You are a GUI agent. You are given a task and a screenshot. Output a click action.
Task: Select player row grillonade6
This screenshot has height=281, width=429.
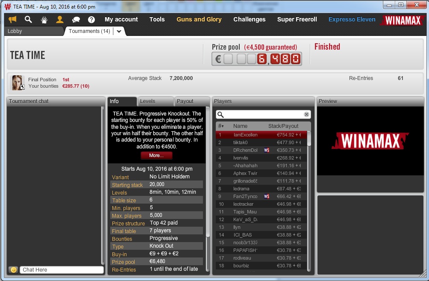pos(261,181)
